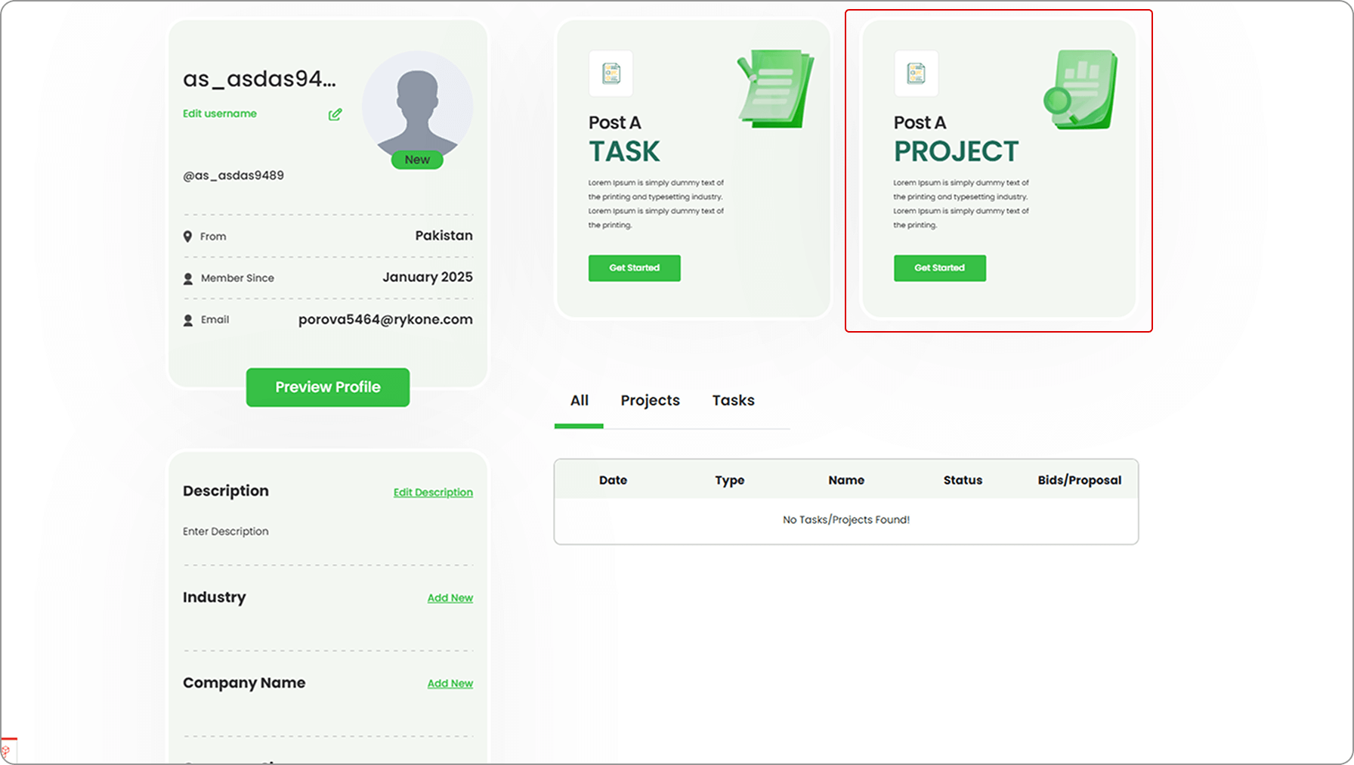
Task: Click the checklist icon on Post A Task card
Action: coord(611,73)
